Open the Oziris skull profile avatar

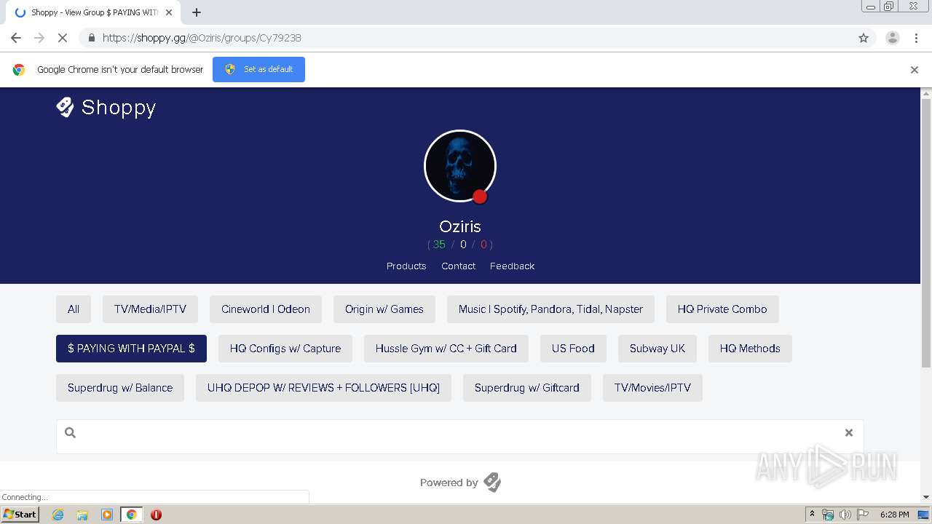460,166
